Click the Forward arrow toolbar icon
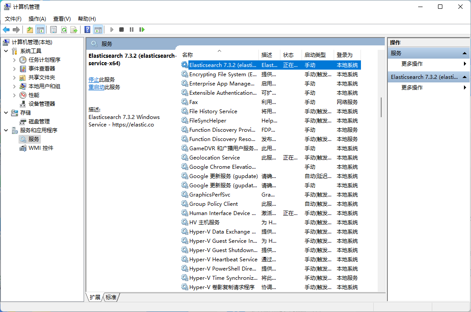471x312 pixels. (16, 30)
